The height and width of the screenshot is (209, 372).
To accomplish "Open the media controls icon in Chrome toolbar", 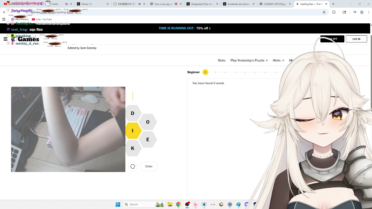I will tap(355, 12).
